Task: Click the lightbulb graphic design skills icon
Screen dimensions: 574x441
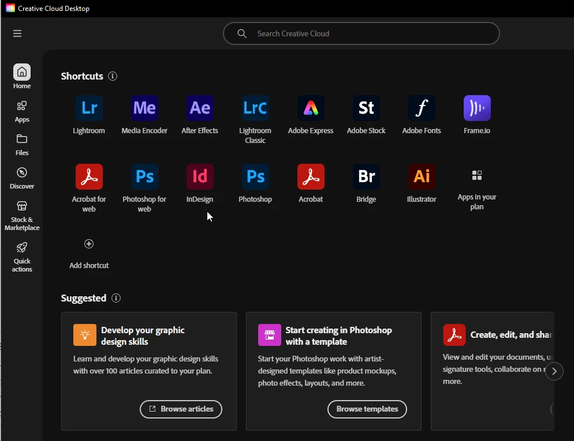Action: coord(85,335)
